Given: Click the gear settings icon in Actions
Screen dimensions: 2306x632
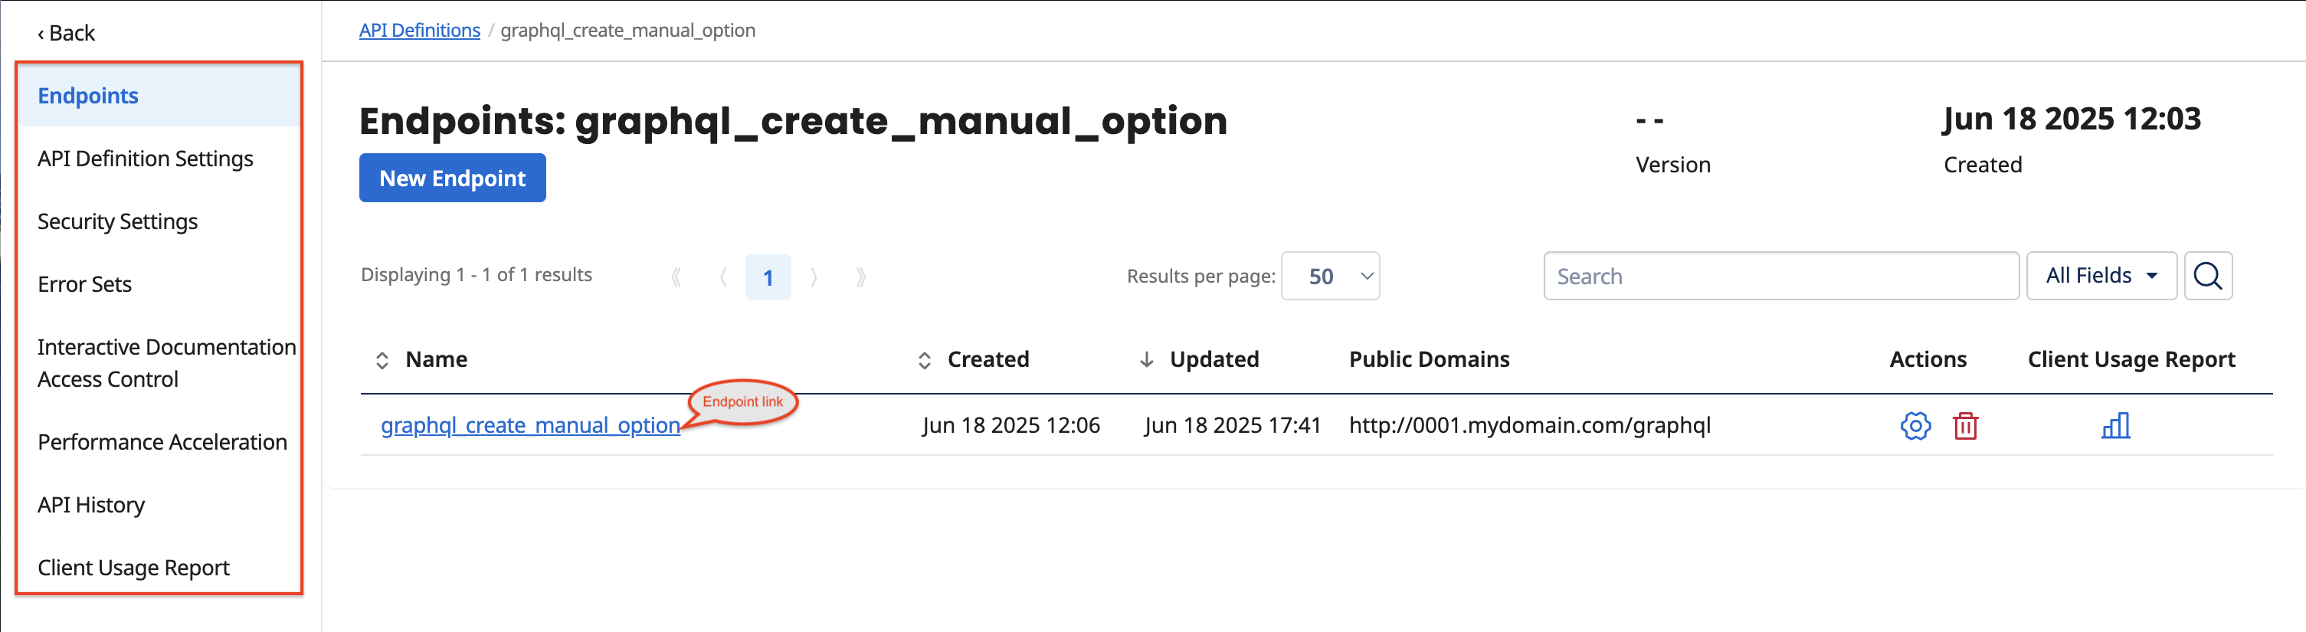Looking at the screenshot, I should point(1915,425).
